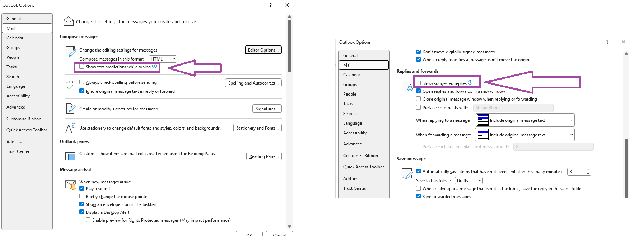
Task: Select Quick Access Toolbar in the right options window
Action: click(364, 167)
